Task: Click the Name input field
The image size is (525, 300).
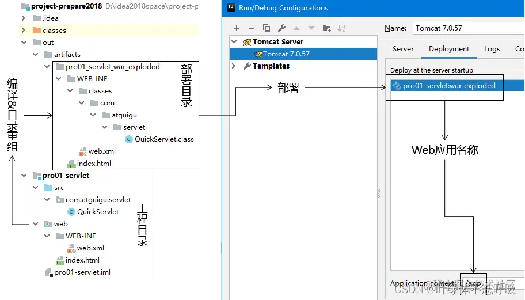Action: 469,28
